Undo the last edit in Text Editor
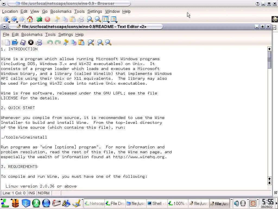 [x=50, y=42]
